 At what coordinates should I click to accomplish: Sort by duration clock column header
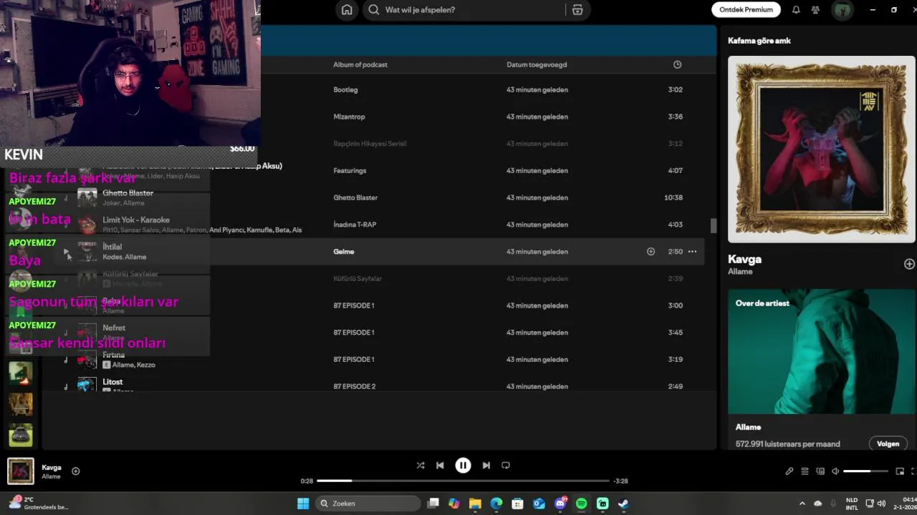[x=677, y=64]
